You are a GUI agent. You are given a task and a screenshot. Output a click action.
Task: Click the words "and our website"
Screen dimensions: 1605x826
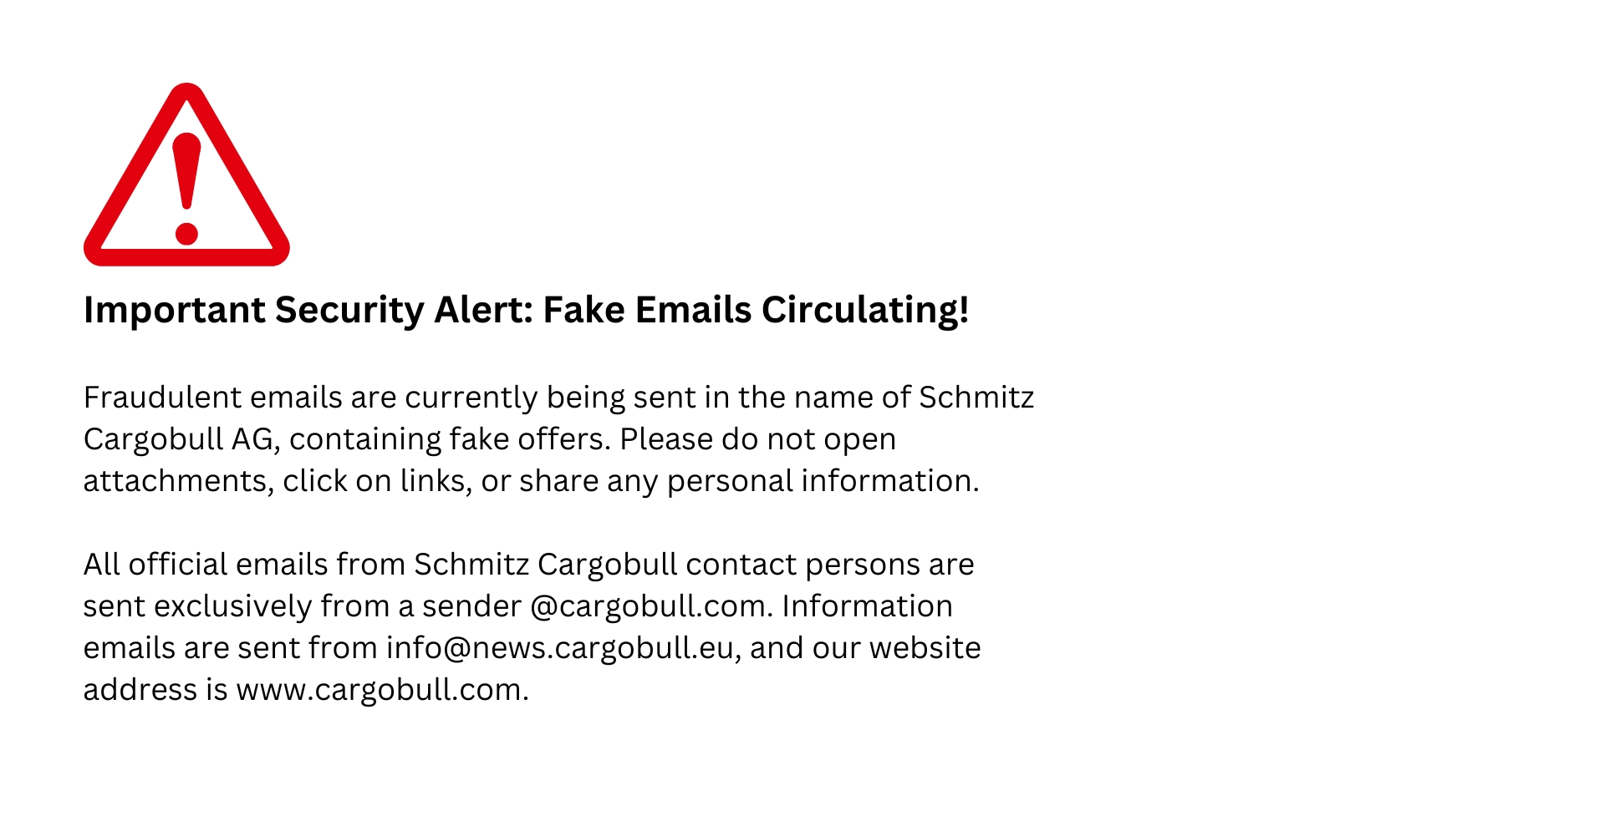point(865,648)
